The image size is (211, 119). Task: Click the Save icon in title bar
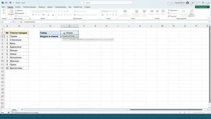(x=6, y=3)
